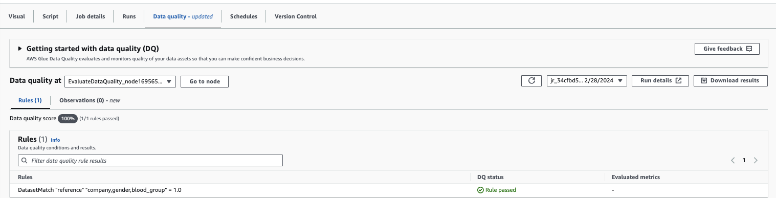Go to the Version Control tab
Screen dimensions: 776x198
(296, 16)
